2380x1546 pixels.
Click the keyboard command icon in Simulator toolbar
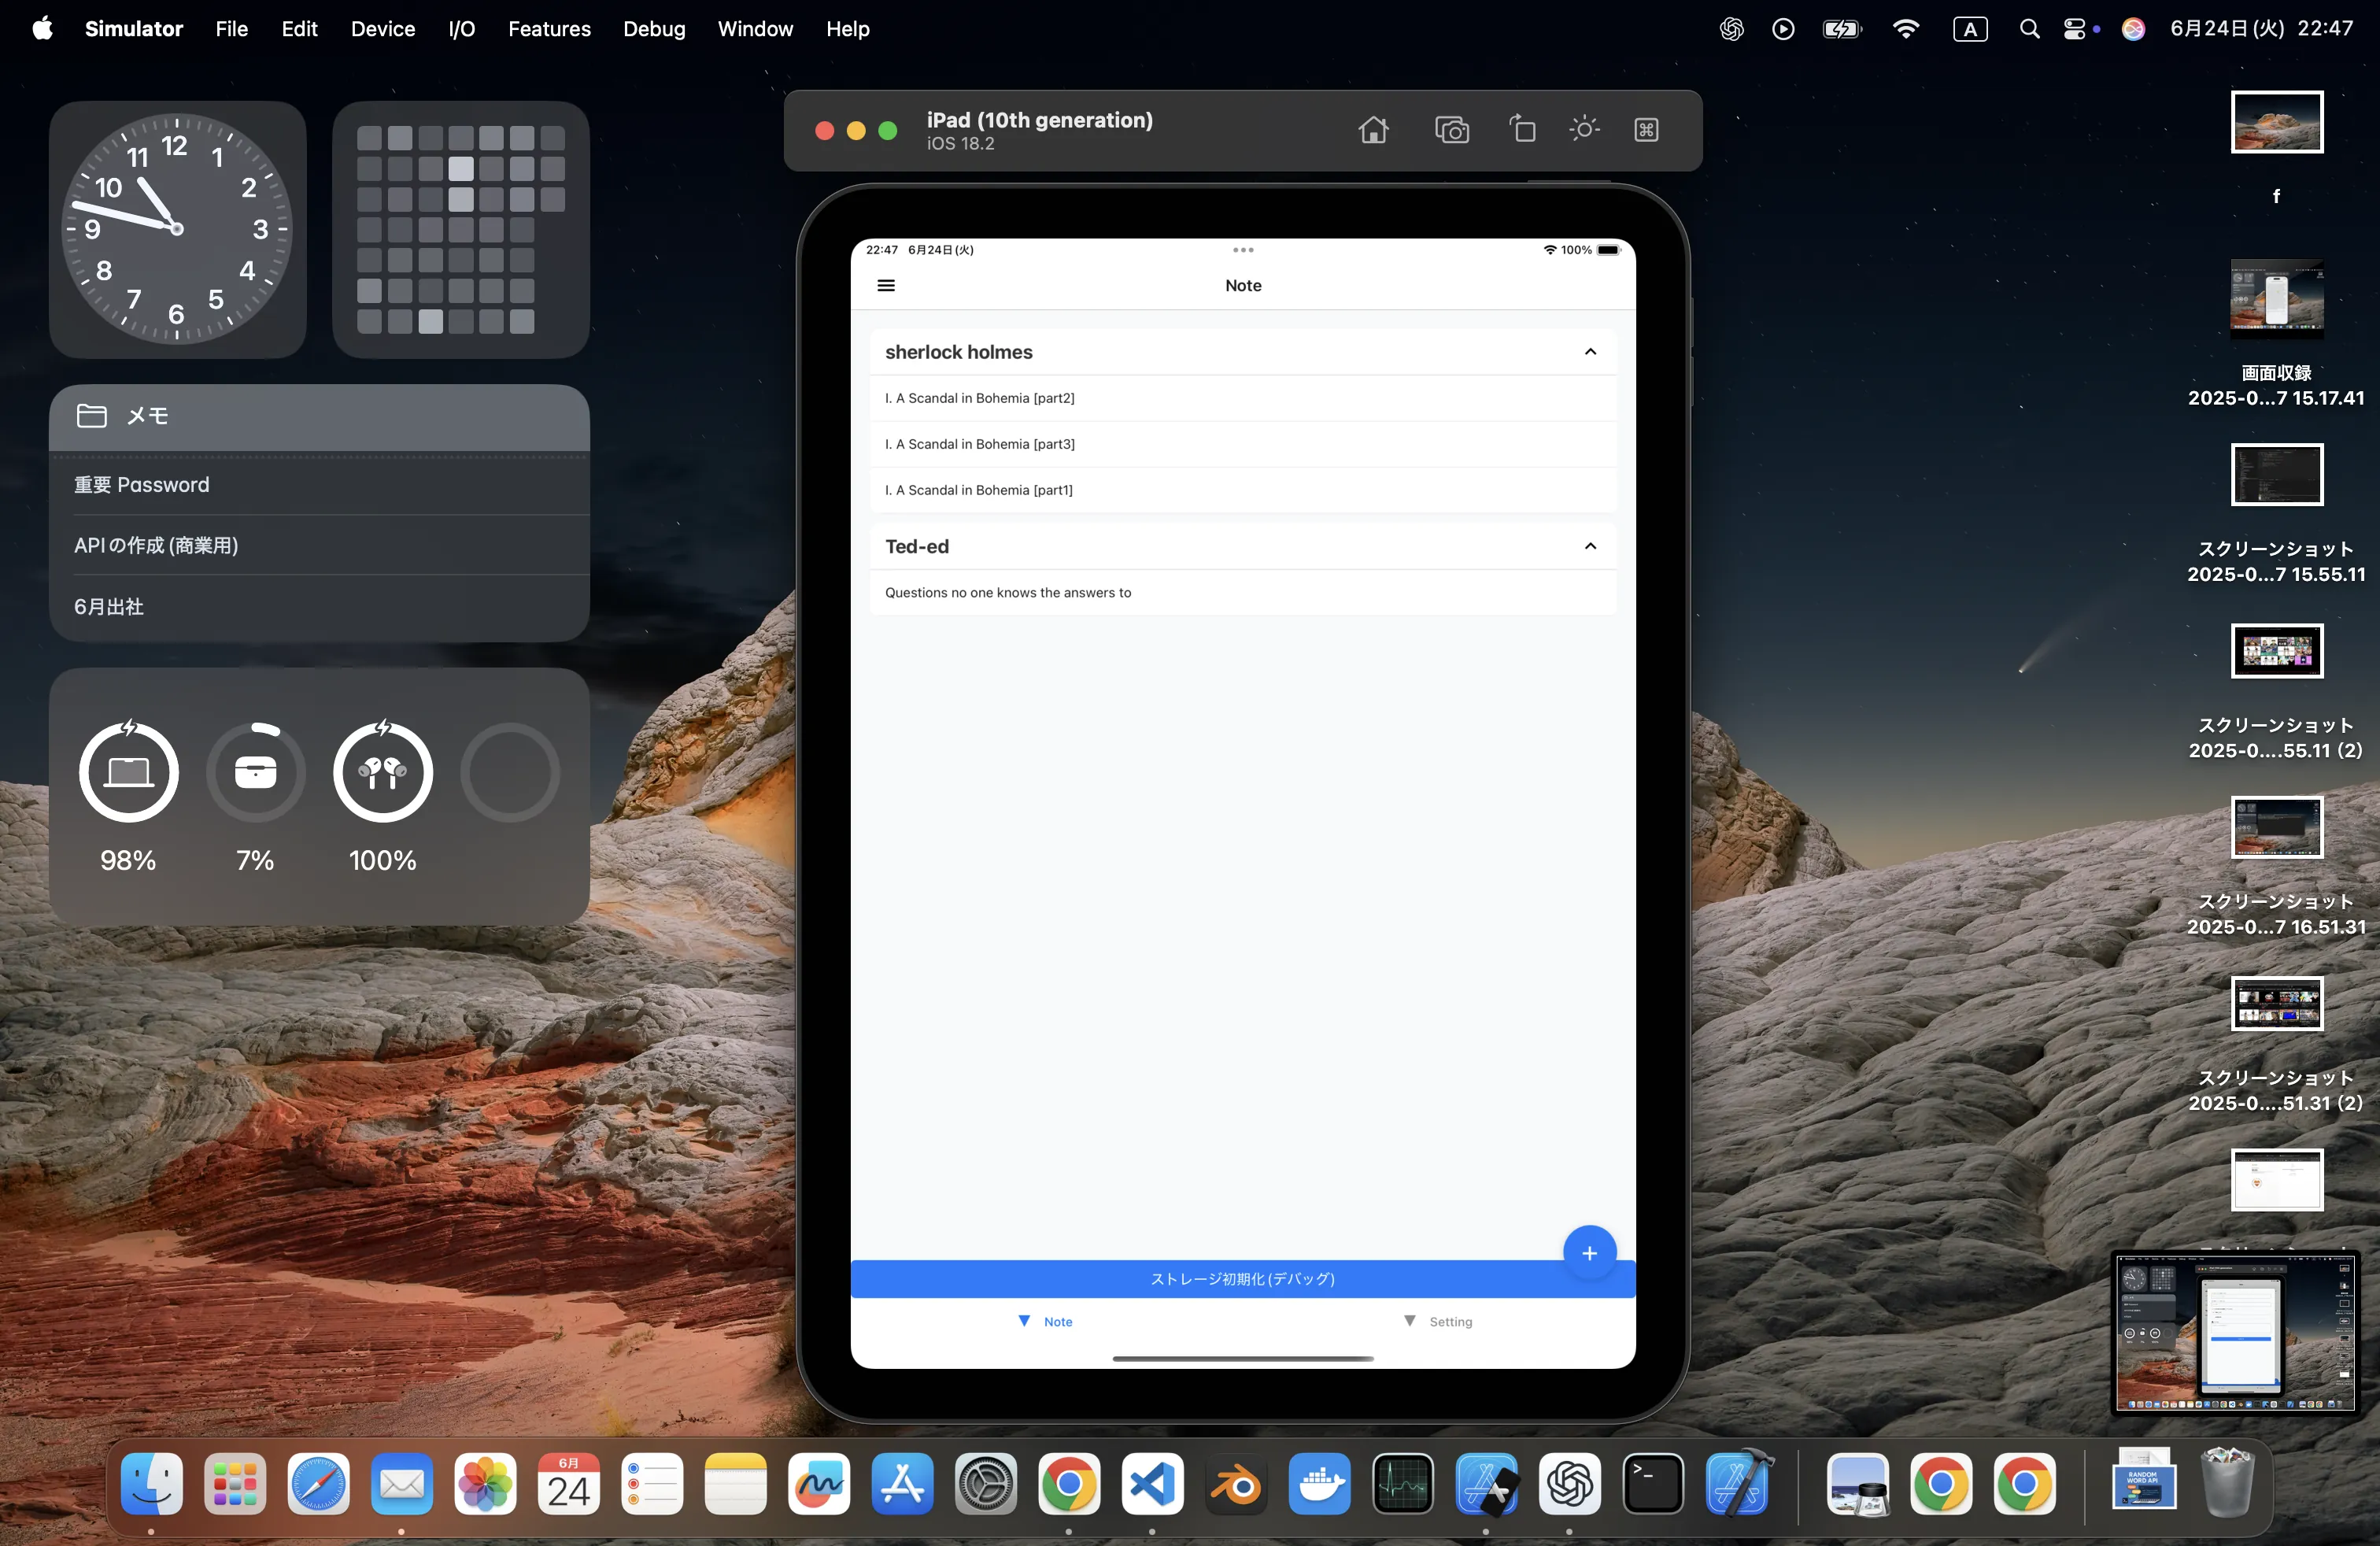(x=1646, y=130)
